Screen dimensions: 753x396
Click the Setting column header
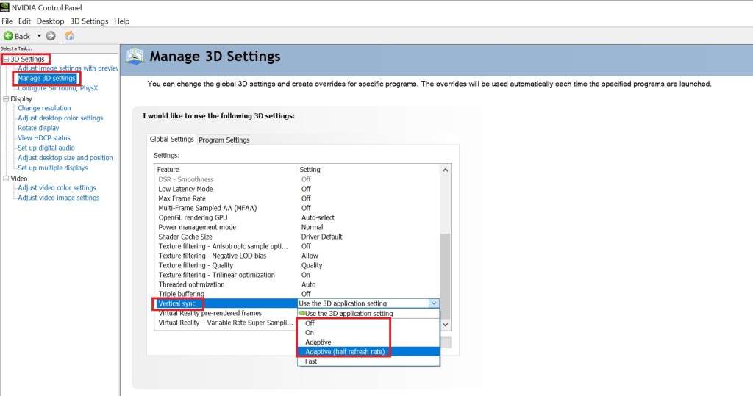(x=369, y=170)
